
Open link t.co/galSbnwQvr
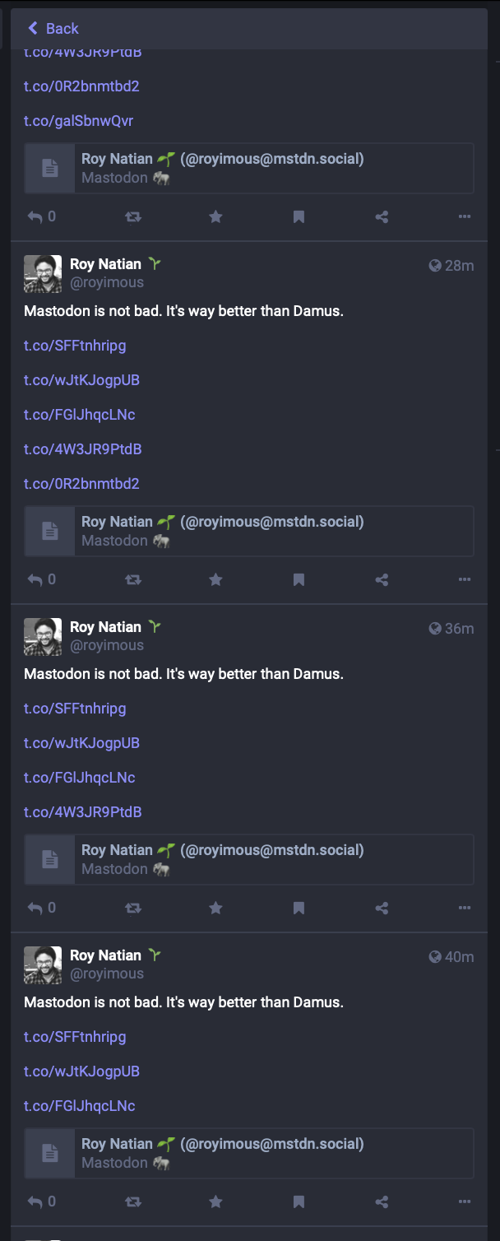pyautogui.click(x=78, y=121)
